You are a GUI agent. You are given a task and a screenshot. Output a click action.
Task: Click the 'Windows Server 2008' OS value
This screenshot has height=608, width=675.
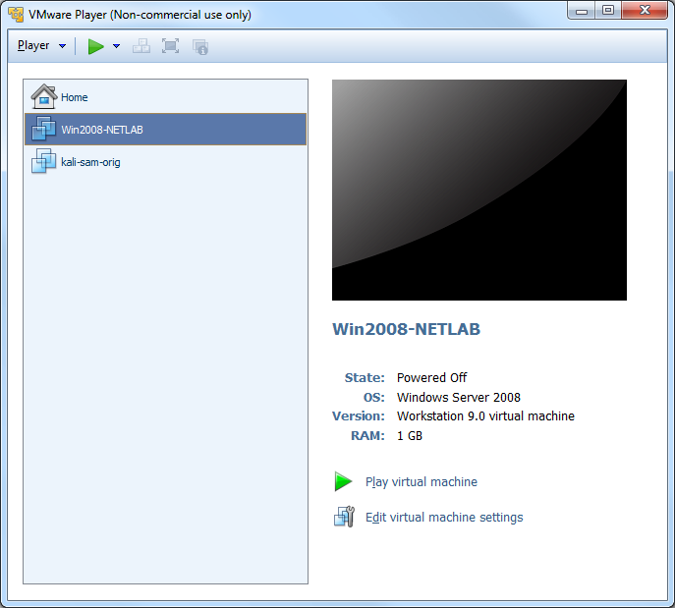point(459,397)
